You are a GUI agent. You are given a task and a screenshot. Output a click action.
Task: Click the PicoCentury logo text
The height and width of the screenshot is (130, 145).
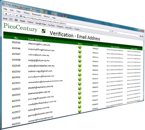coord(20,27)
